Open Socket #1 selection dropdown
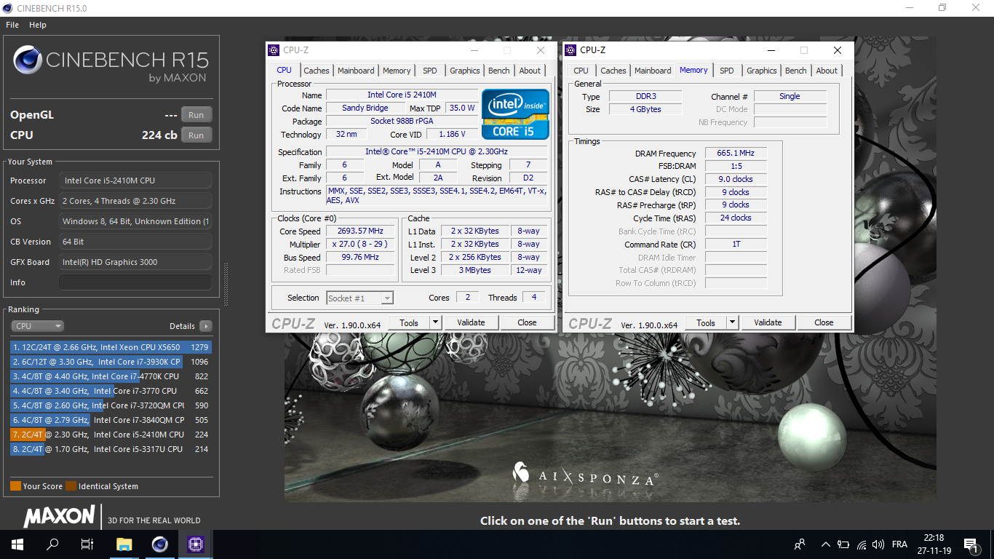The width and height of the screenshot is (994, 559). pos(359,298)
